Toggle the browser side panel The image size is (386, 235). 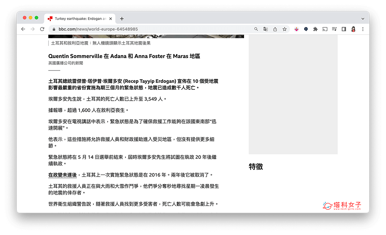[344, 29]
